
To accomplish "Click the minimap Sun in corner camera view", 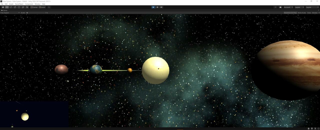I will click(25, 117).
